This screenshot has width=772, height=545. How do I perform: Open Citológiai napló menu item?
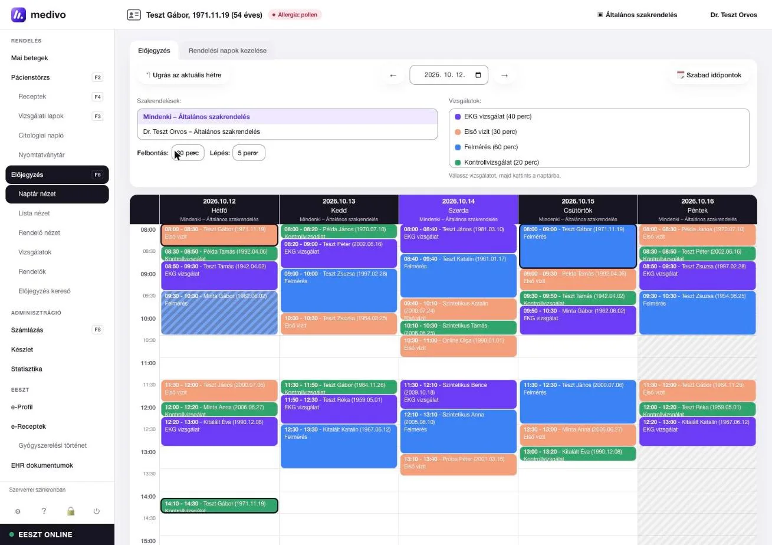57,136
